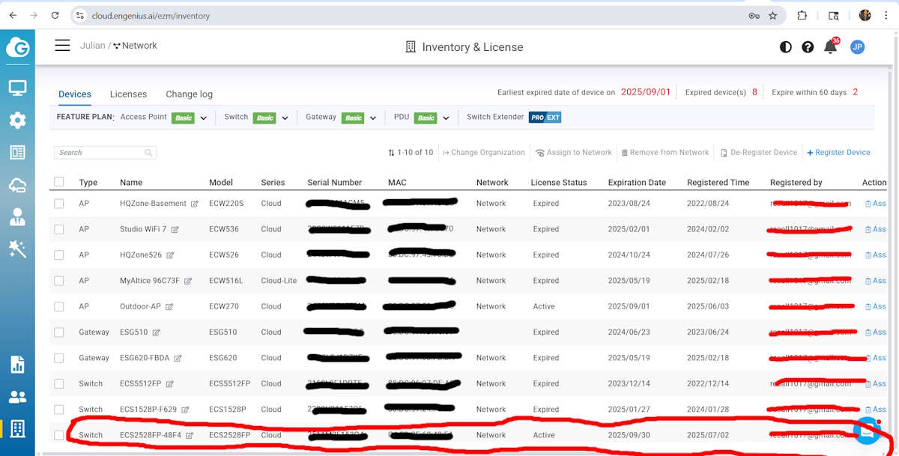Edit the HQZone526 device name
The image size is (899, 456).
(x=170, y=255)
